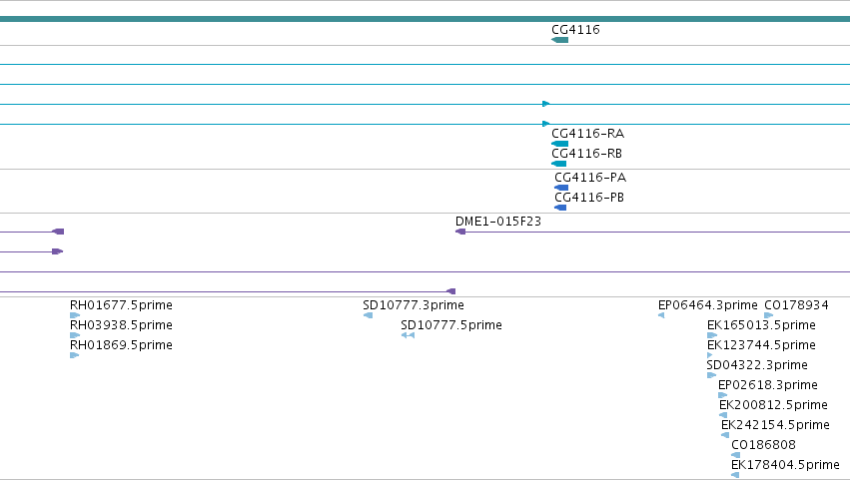Select the SD10777.3prime arrow glyph
The height and width of the screenshot is (480, 850).
[369, 315]
